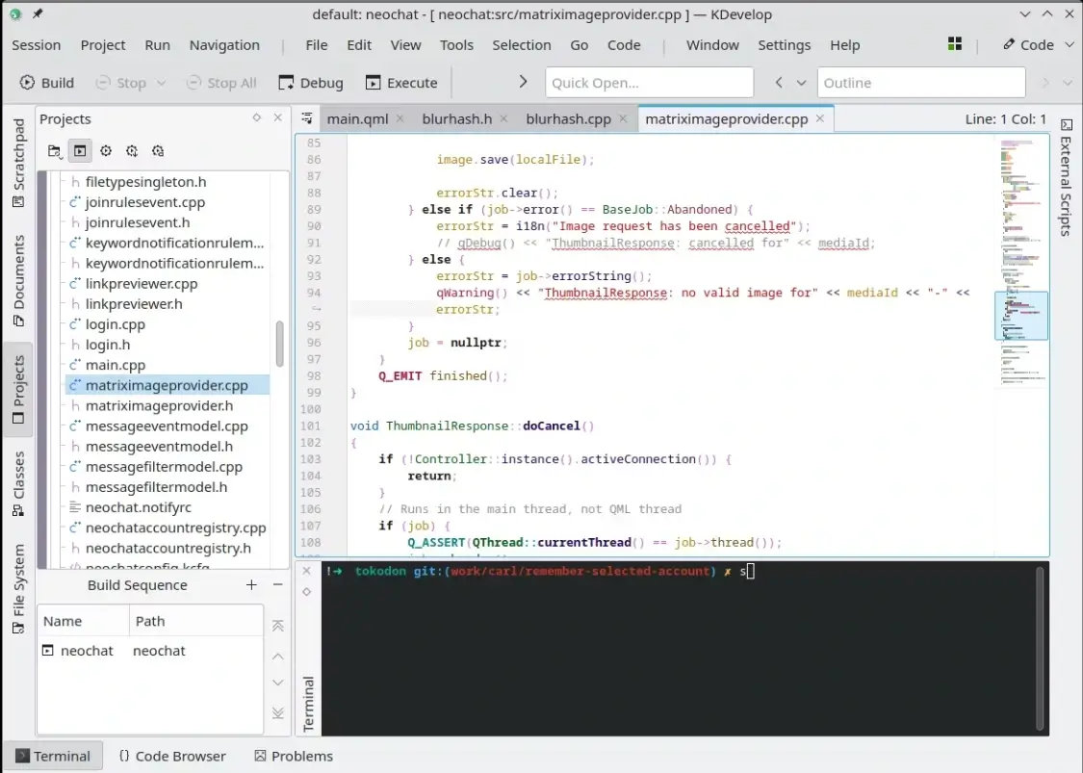Toggle the File System side panel
The image size is (1083, 773).
(18, 588)
